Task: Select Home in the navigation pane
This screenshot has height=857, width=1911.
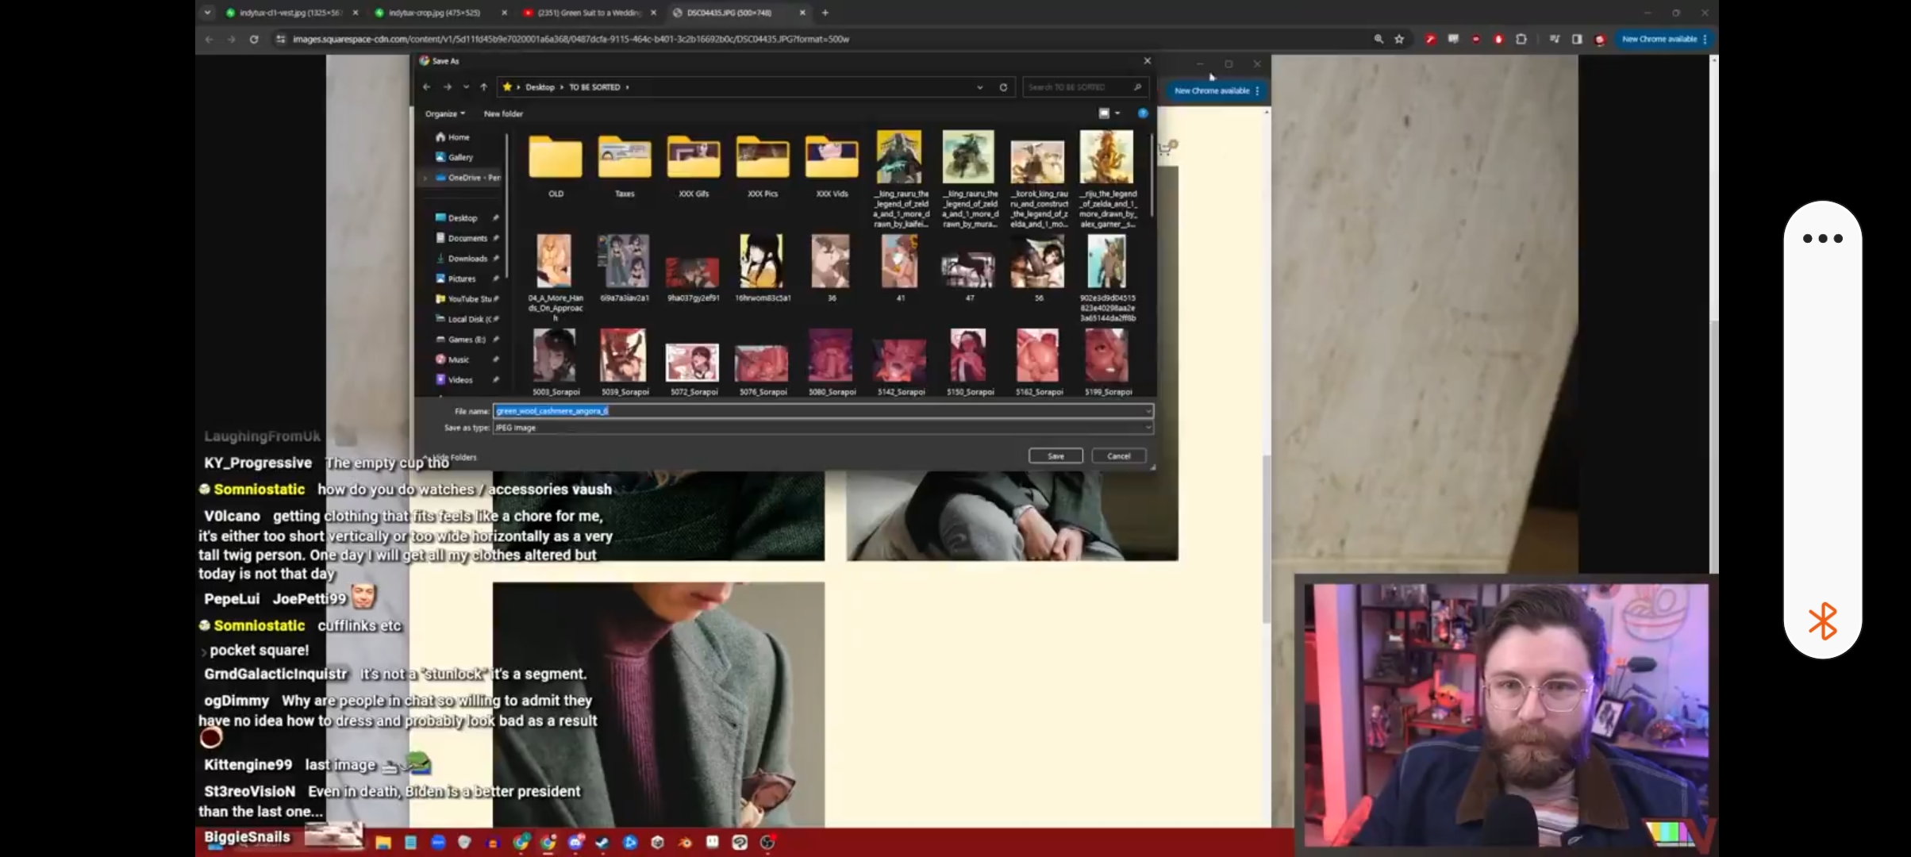Action: 452,137
